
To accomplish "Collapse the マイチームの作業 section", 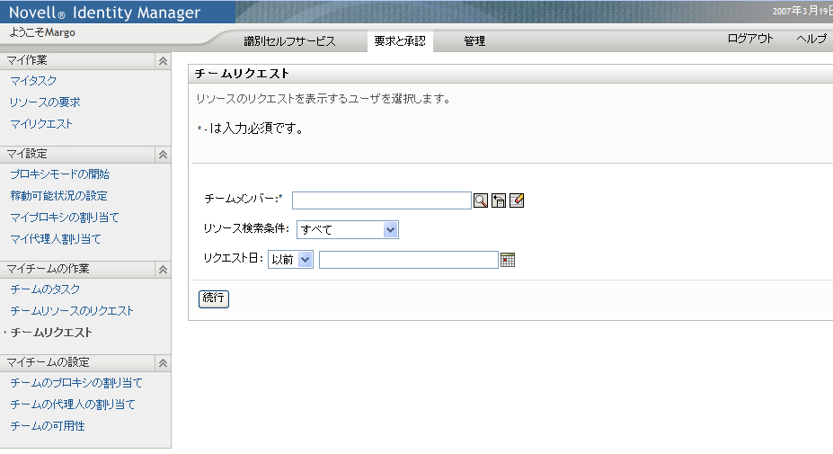I will [163, 270].
